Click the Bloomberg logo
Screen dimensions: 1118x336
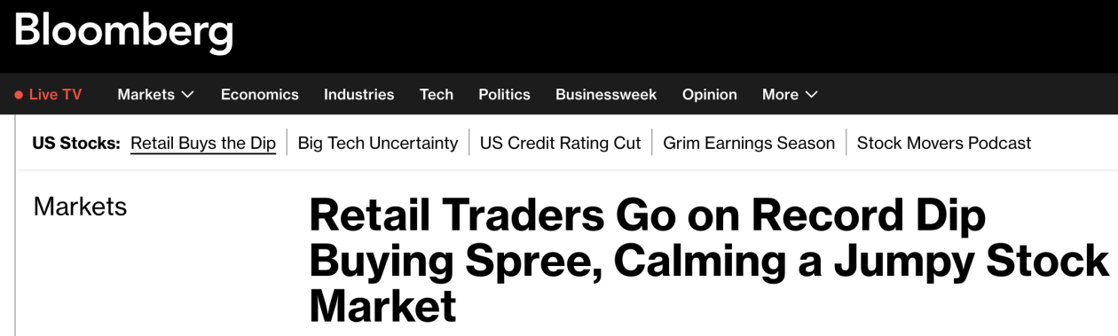[123, 31]
